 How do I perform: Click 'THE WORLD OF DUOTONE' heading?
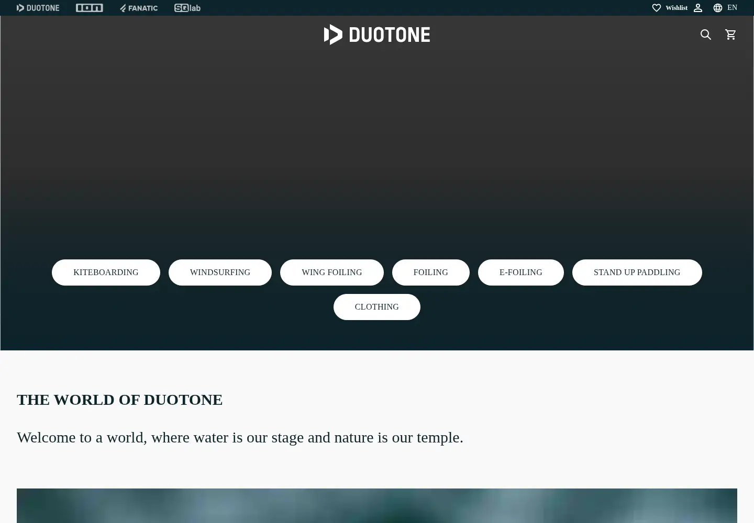coord(120,400)
